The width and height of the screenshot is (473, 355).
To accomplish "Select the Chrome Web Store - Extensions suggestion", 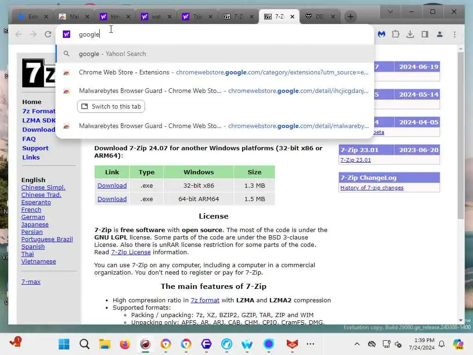I will [215, 73].
